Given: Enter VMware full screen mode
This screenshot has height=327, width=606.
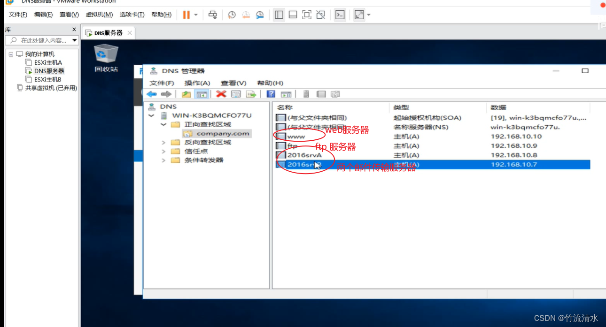Looking at the screenshot, I should [x=307, y=15].
